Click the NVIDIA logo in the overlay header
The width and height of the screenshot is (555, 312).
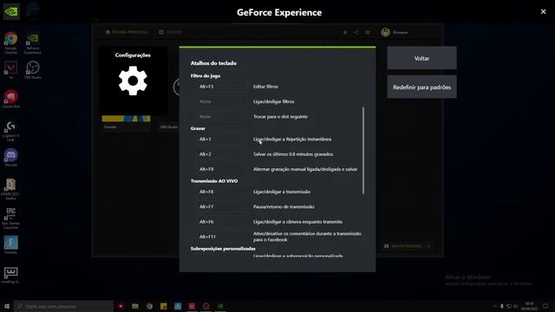11,11
